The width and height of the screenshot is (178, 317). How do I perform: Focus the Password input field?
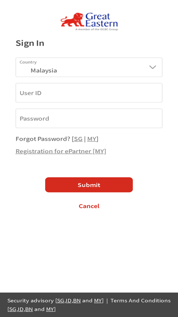tap(89, 118)
